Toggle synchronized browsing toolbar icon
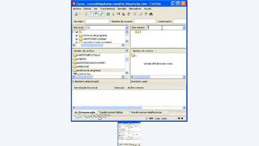 pyautogui.click(x=146, y=14)
